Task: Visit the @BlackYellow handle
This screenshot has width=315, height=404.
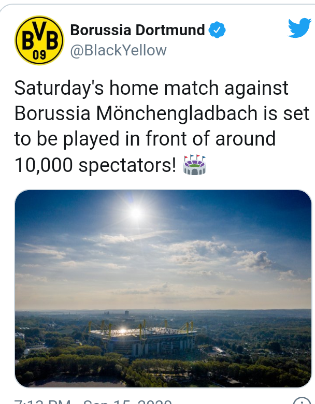Action: [118, 50]
